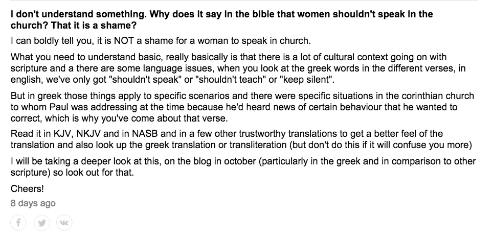Click the bold question heading about women speaking
Image resolution: width=493 pixels, height=240 pixels.
click(x=221, y=19)
